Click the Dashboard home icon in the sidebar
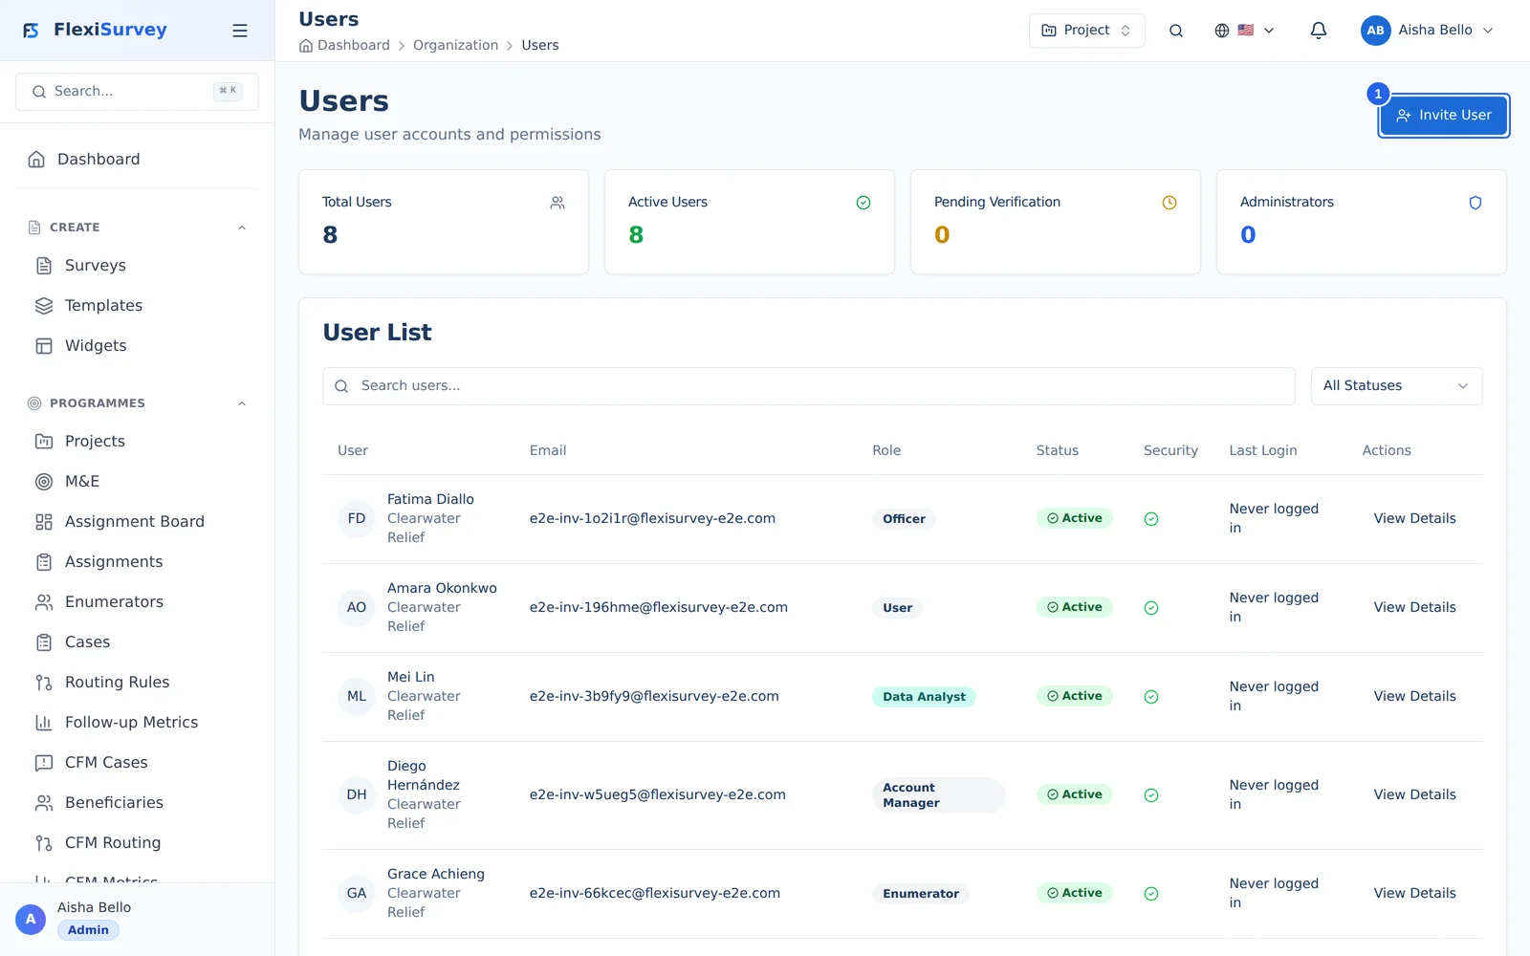The width and height of the screenshot is (1530, 956). click(36, 160)
